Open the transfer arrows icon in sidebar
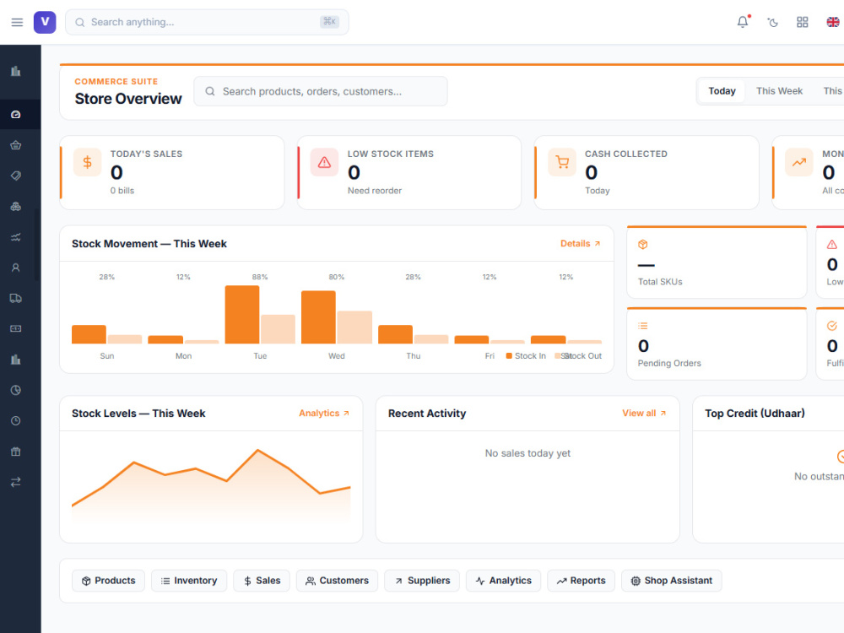The image size is (844, 633). [x=15, y=482]
